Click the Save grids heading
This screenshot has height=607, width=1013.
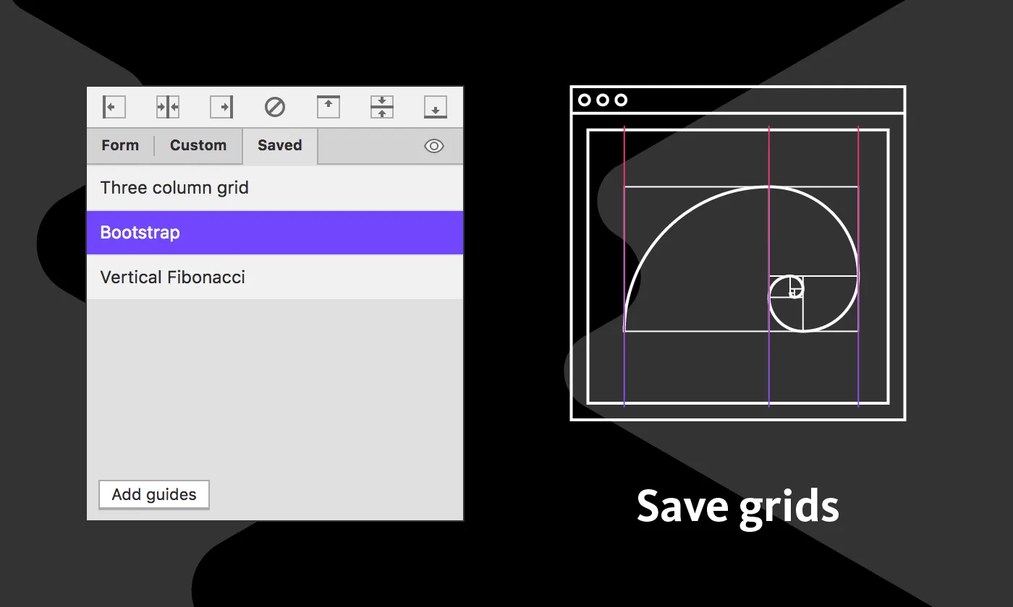click(737, 506)
